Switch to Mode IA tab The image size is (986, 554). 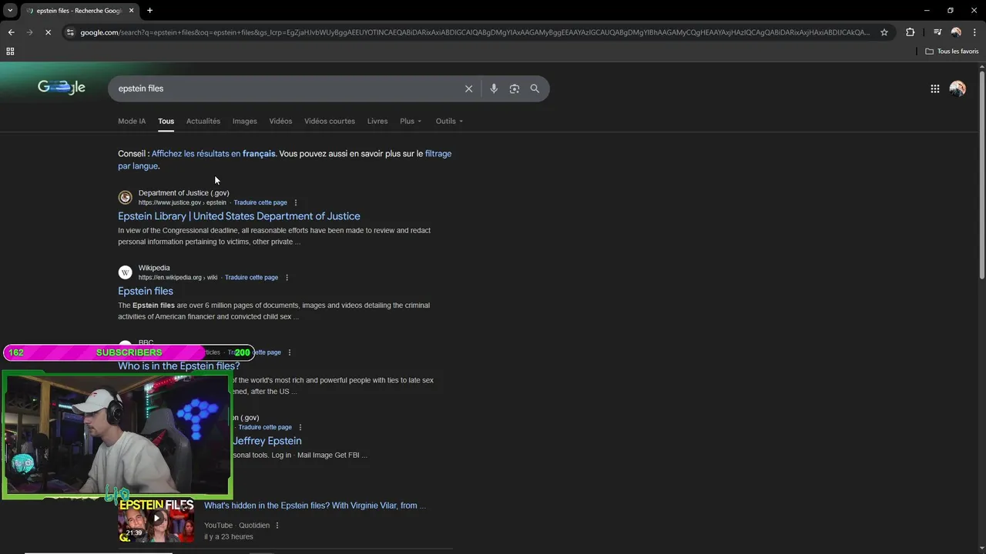tap(132, 121)
